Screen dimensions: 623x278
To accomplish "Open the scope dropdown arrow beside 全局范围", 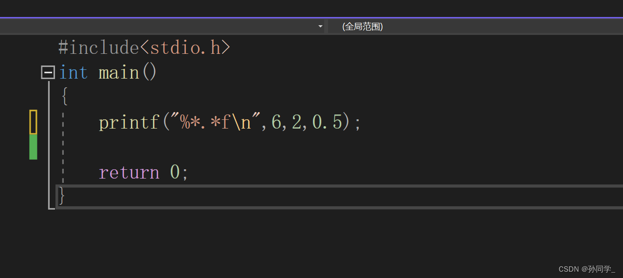I will [x=320, y=26].
